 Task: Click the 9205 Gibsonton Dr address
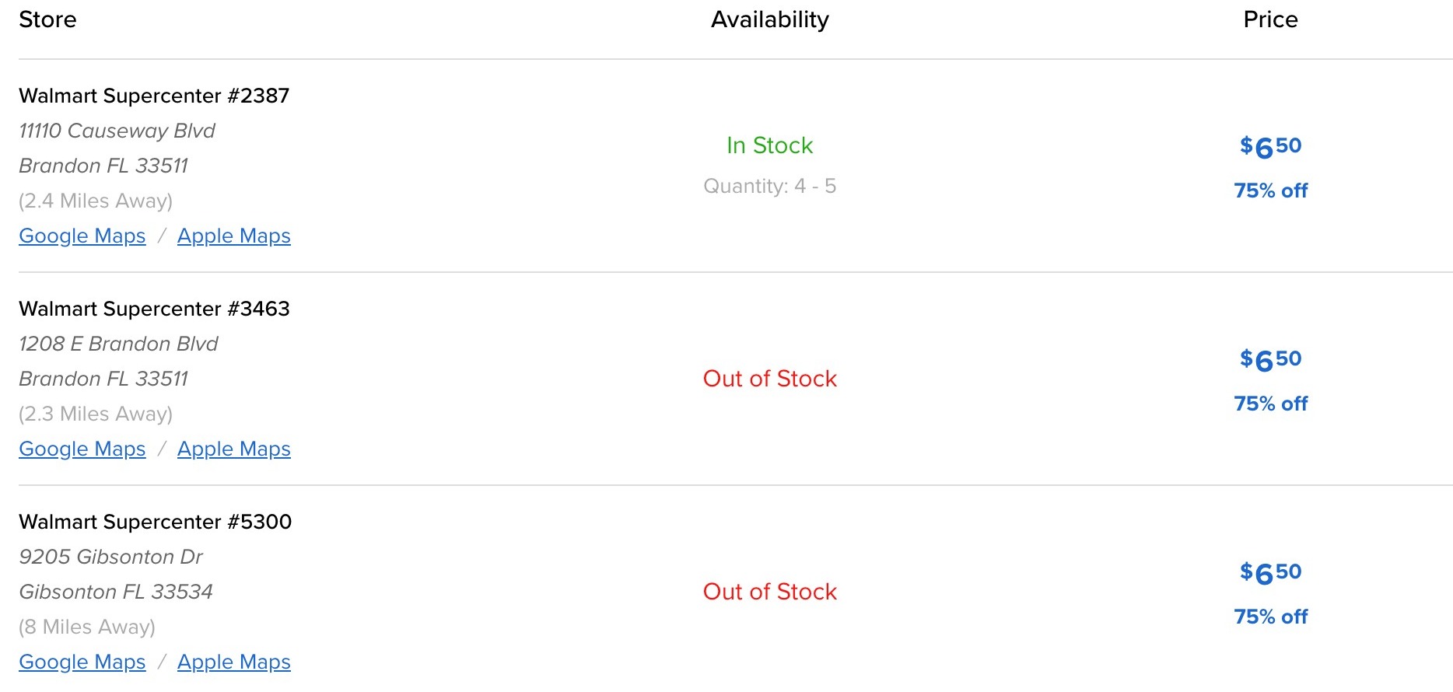pyautogui.click(x=111, y=557)
